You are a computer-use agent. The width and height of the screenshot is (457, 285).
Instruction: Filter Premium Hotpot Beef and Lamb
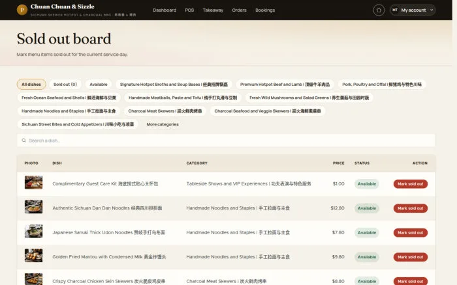(285, 84)
